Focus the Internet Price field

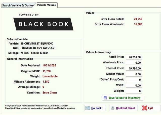pos(134,68)
